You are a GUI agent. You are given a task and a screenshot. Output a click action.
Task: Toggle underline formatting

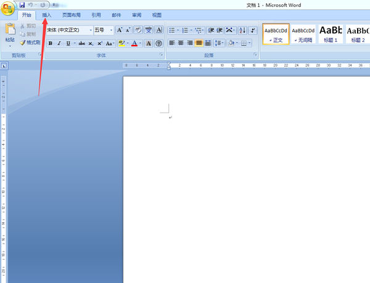click(x=68, y=43)
